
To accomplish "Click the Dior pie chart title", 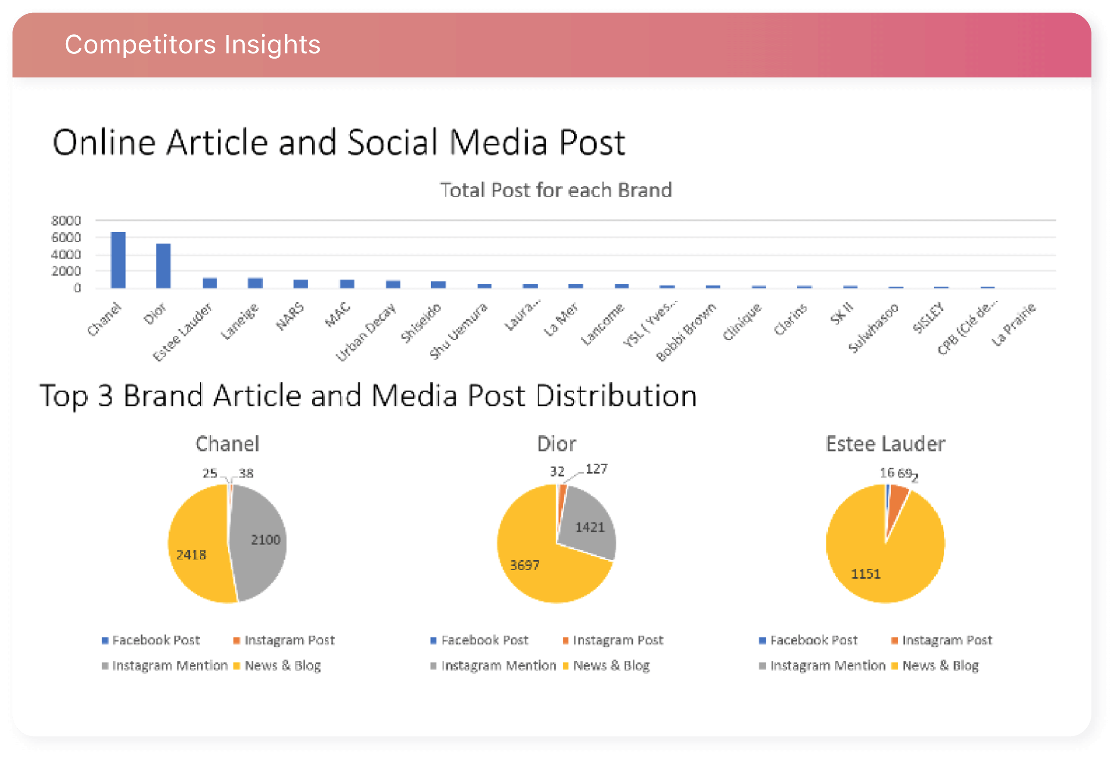I will pyautogui.click(x=556, y=444).
